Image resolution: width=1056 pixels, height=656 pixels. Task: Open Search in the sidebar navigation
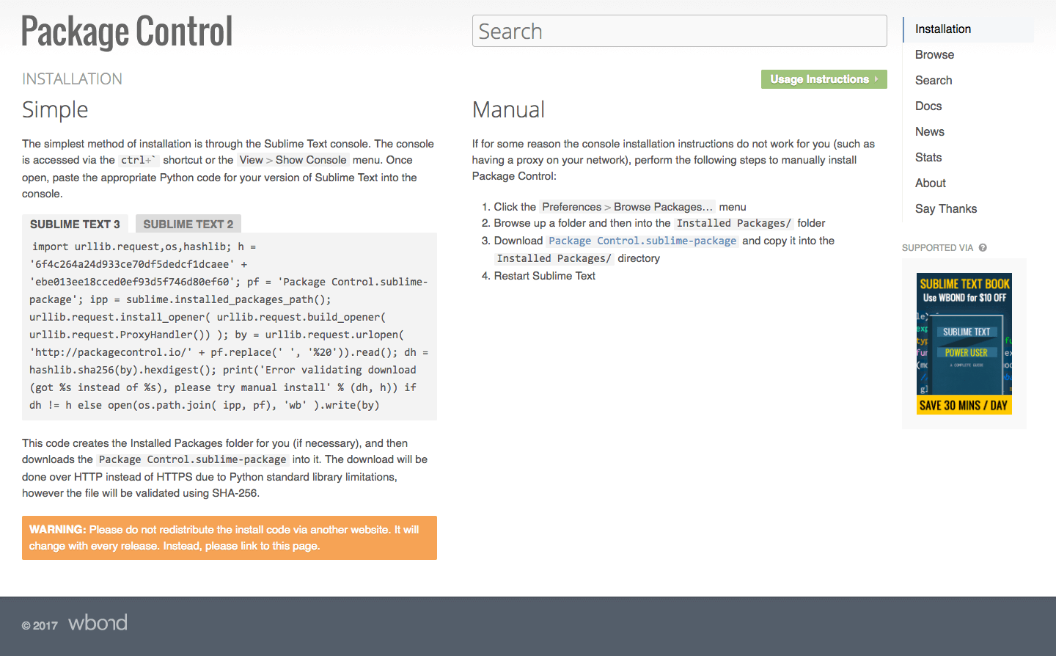coord(934,80)
